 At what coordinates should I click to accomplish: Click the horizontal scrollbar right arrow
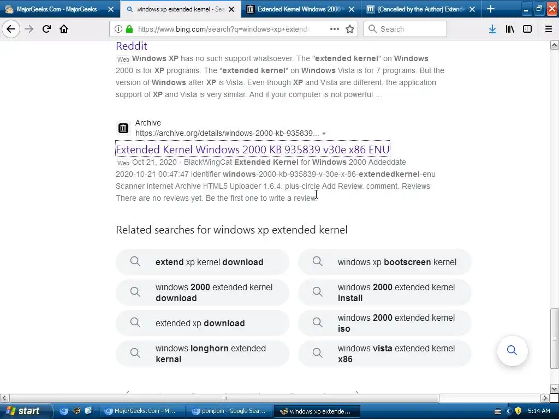[x=545, y=398]
